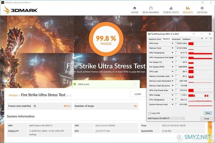
Task: Click the Frame rate stability 99.8 % value
Action: click(x=67, y=106)
